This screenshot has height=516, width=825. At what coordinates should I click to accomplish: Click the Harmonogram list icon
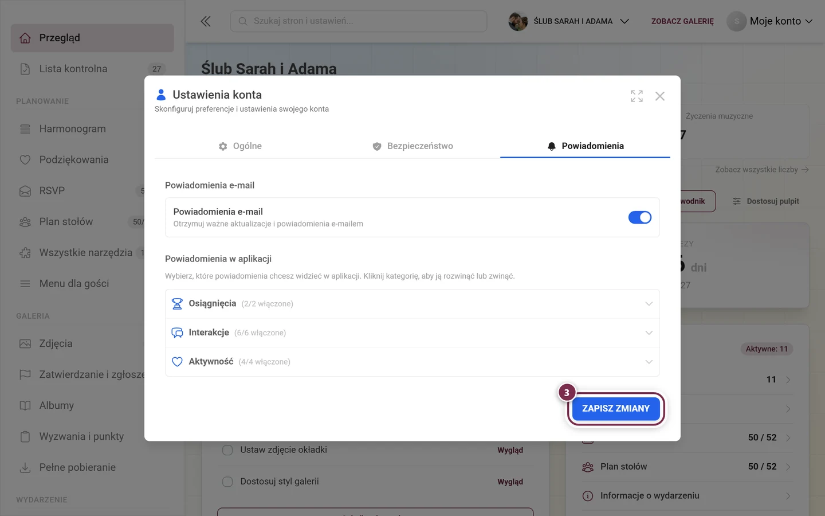(x=25, y=129)
